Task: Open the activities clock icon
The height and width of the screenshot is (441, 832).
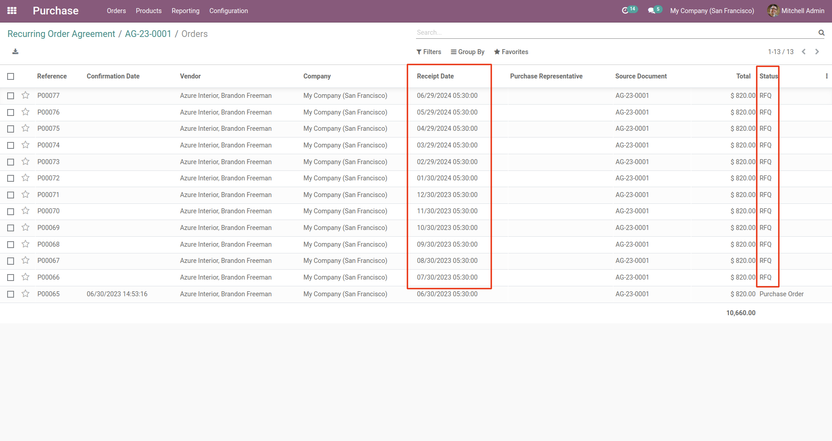Action: click(x=625, y=11)
